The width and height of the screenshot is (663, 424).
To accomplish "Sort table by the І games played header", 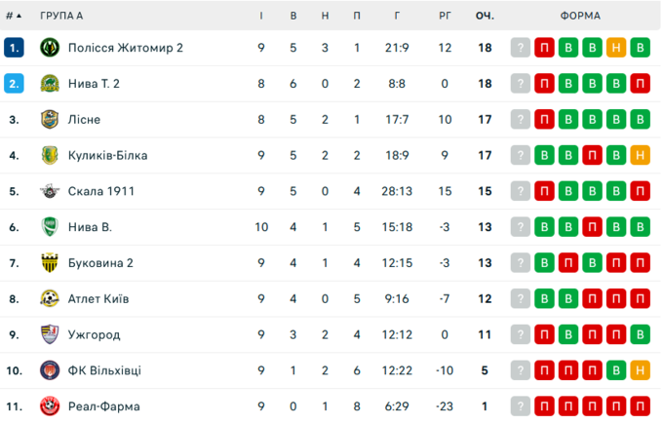I will 260,16.
